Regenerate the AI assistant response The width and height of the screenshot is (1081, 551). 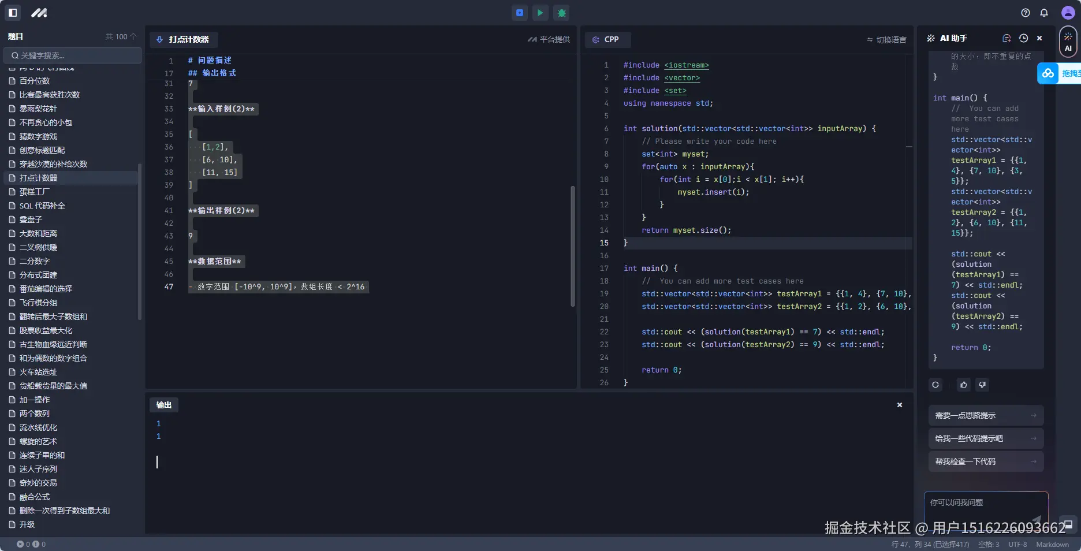point(935,385)
